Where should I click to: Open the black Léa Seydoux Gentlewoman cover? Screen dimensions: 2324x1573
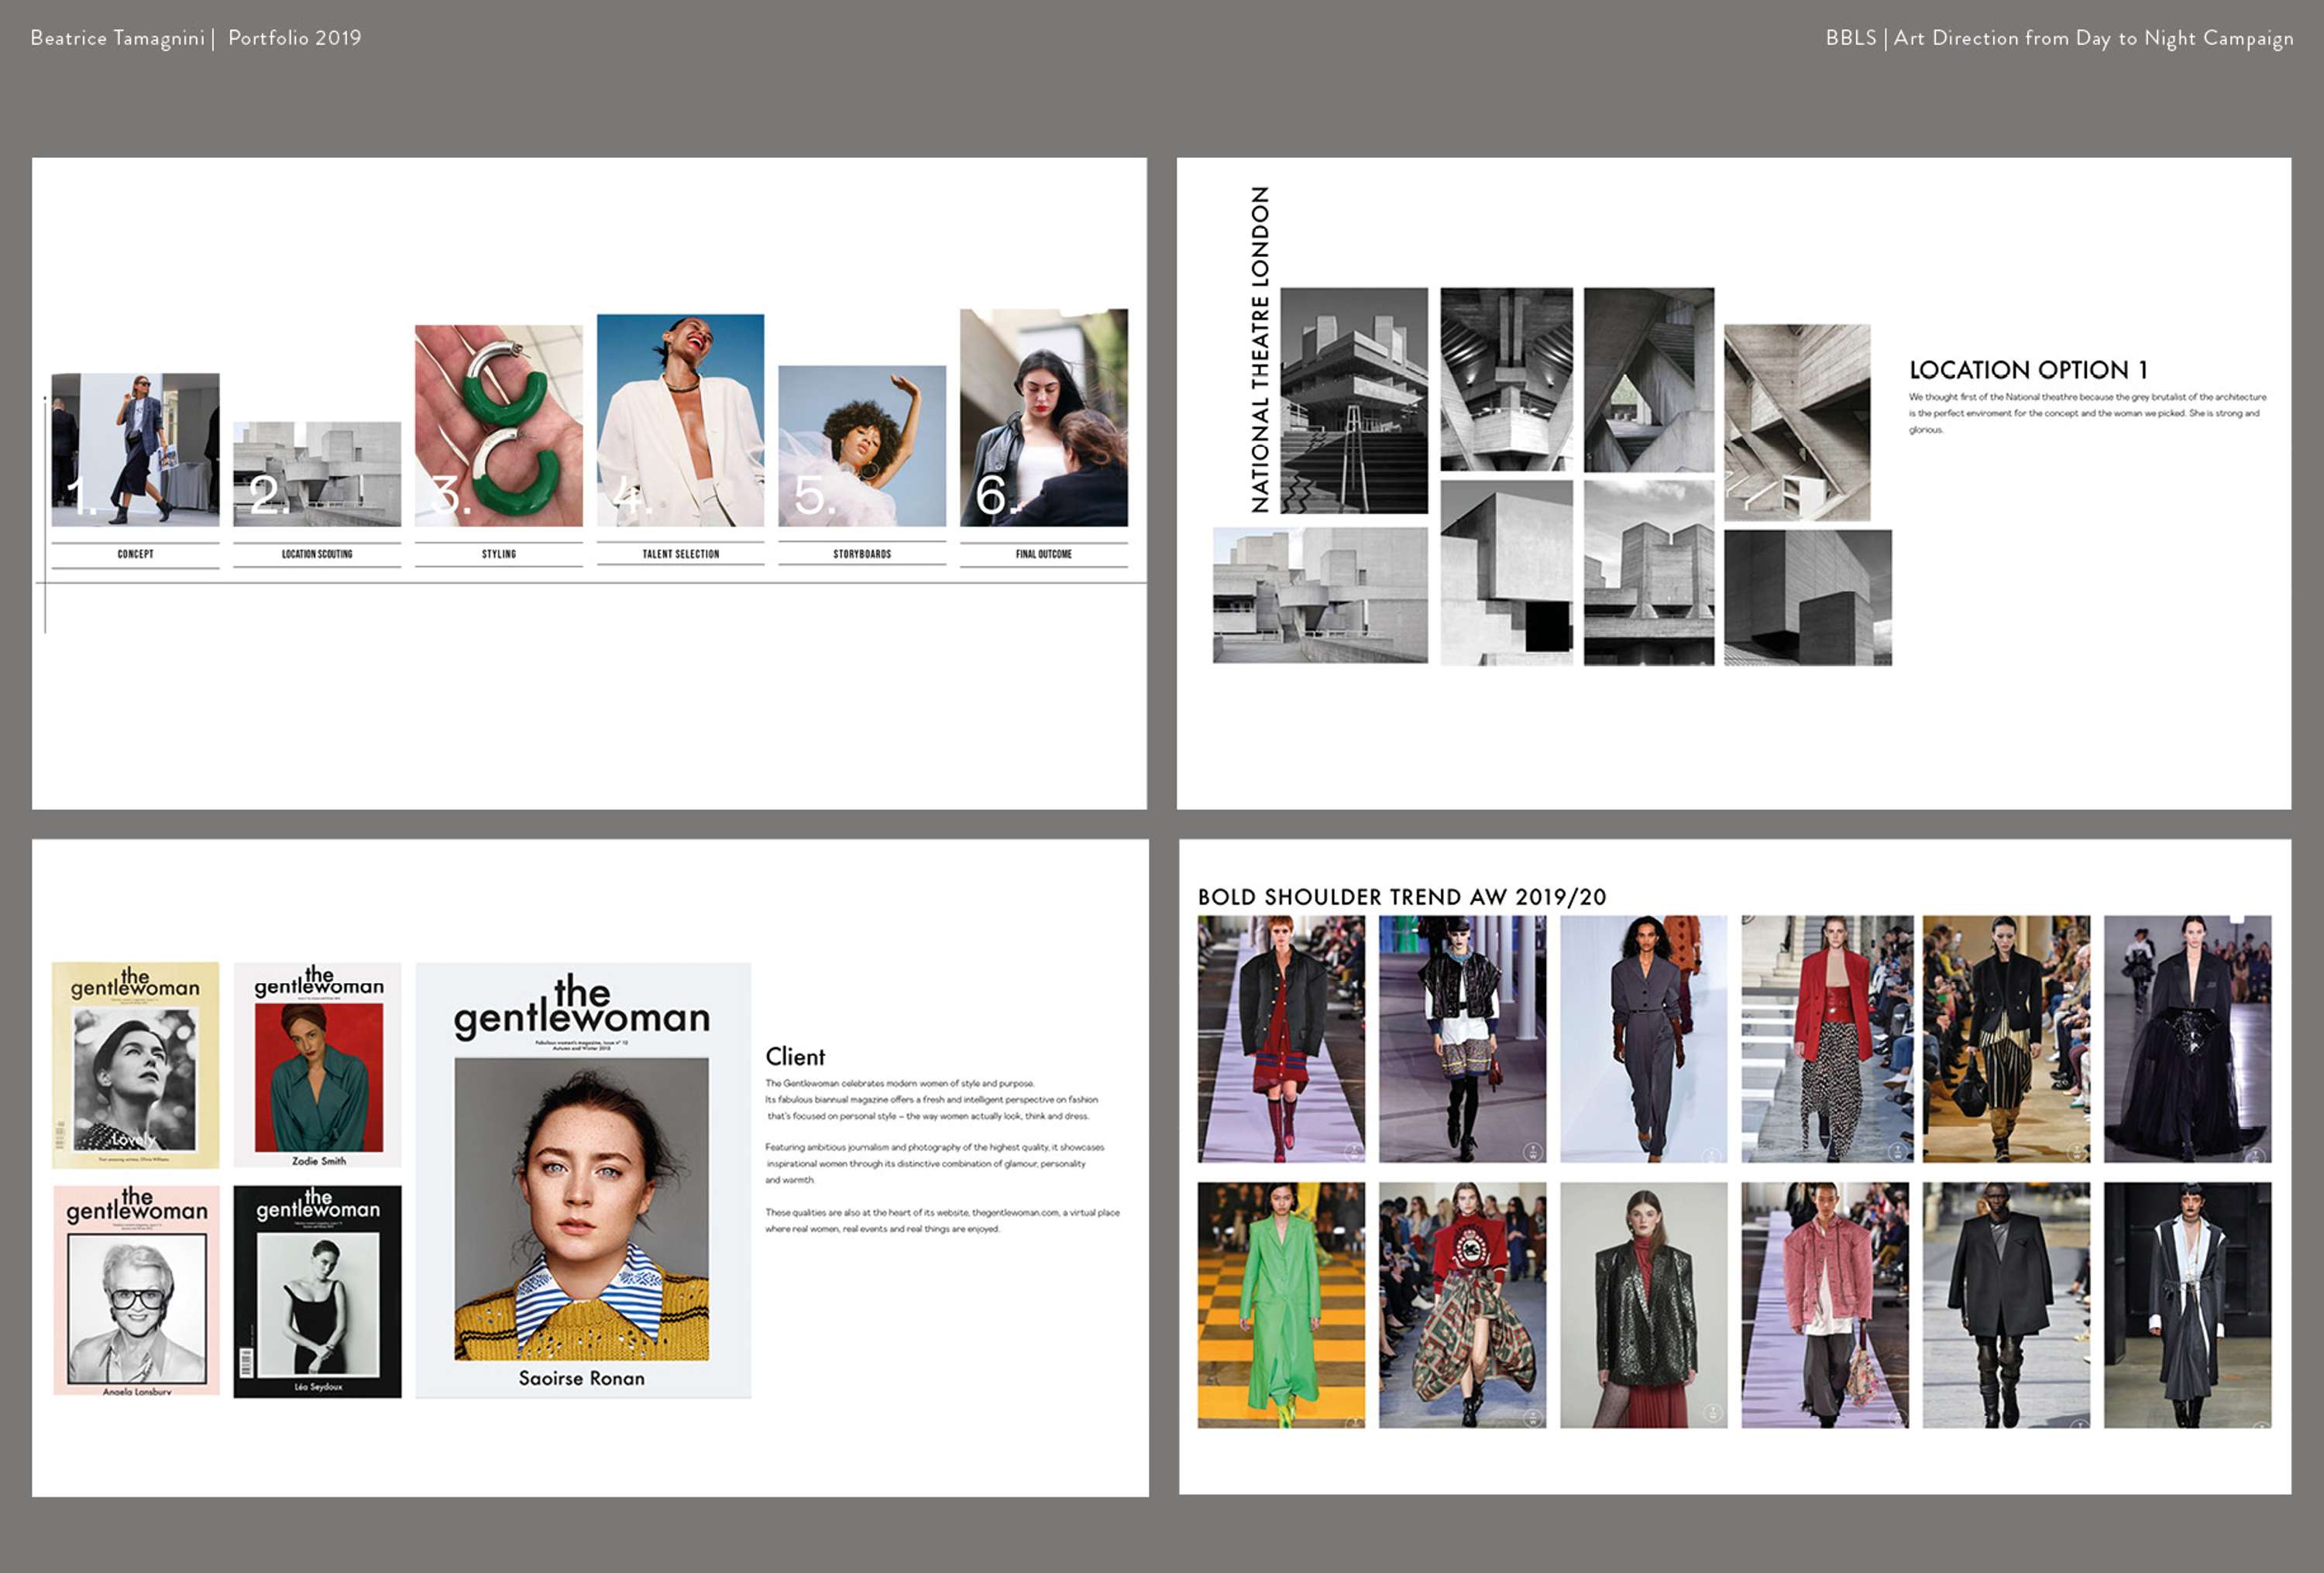317,1292
